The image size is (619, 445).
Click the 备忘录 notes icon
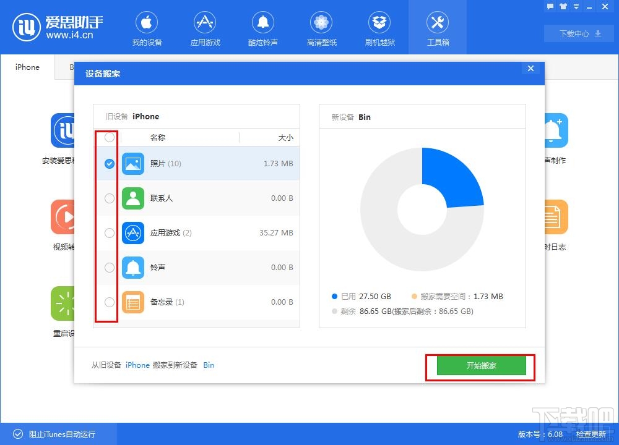click(133, 302)
